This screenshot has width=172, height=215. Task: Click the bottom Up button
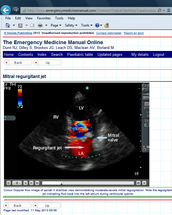coord(47,206)
